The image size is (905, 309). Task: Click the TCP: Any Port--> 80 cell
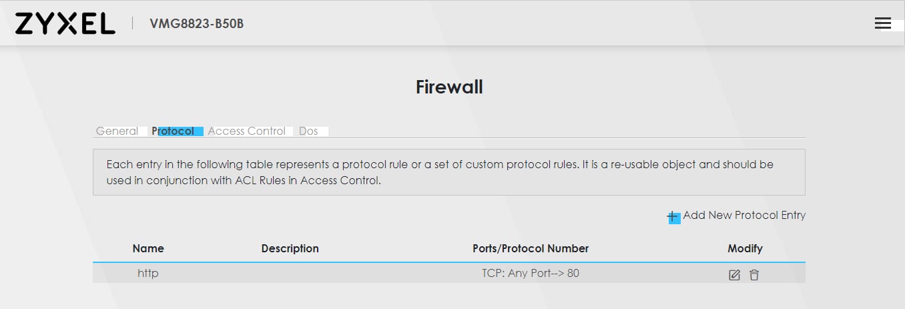point(531,273)
